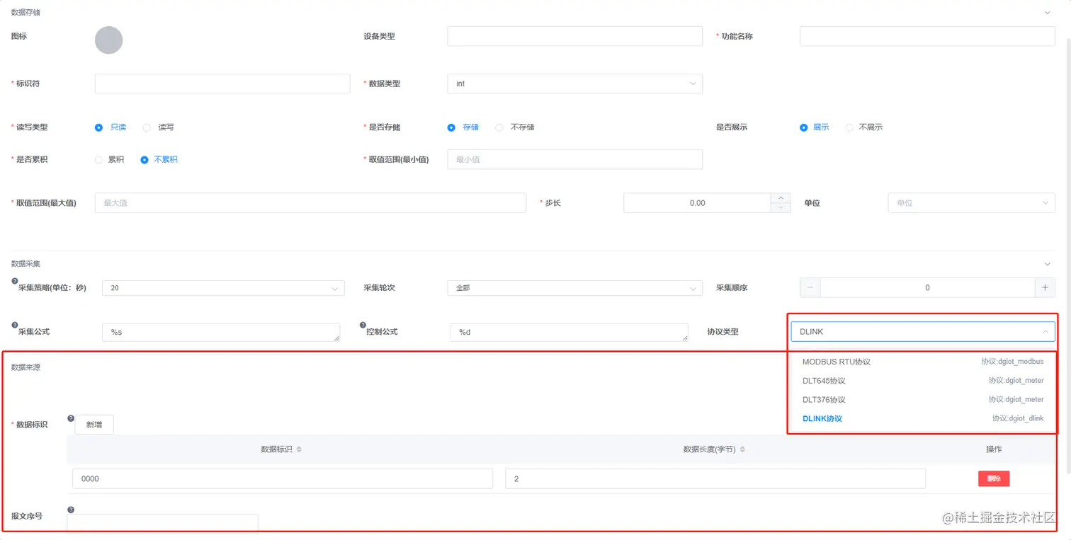
Task: Focus the 功能名称 input field
Action: 927,36
